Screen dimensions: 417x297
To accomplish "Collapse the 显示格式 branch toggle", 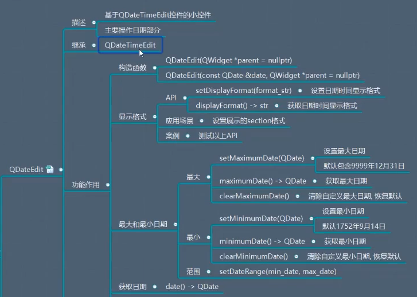I will [x=155, y=117].
